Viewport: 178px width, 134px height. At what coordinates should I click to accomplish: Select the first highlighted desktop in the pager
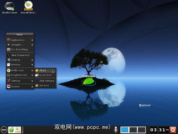pos(125,130)
